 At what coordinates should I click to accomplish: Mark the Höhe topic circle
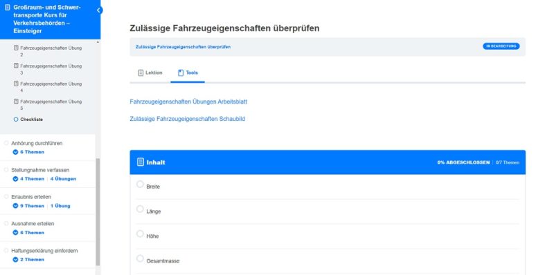point(140,234)
